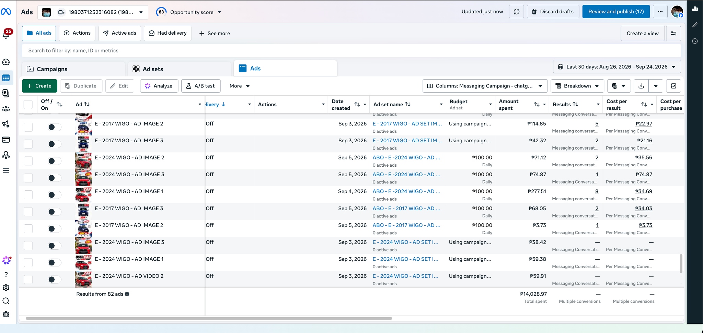Click the profile avatar picture
Screen dimensions: 703x333
[x=677, y=12]
